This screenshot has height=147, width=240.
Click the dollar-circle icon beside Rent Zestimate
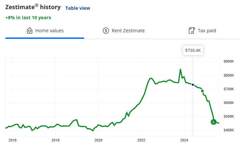pos(106,31)
